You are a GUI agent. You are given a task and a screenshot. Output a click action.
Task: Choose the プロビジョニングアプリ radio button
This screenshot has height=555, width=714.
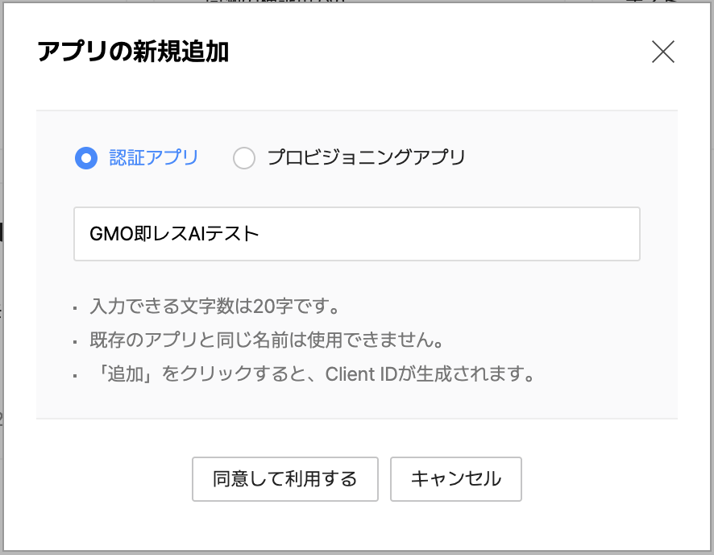243,157
